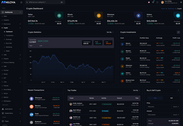Click the Bitcoin asset icon in Crypto Investments
183x126 pixels.
[122, 44]
